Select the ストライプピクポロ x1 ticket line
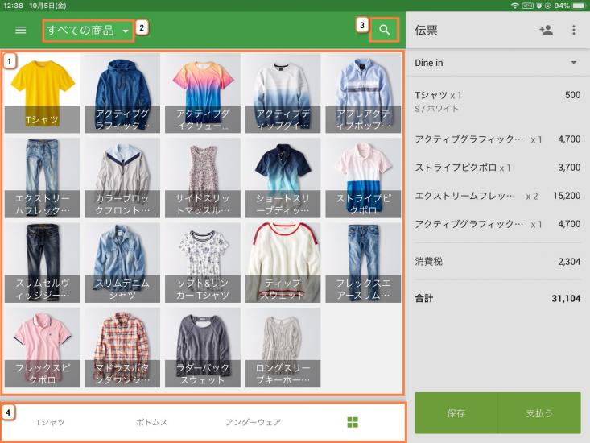 (x=497, y=168)
